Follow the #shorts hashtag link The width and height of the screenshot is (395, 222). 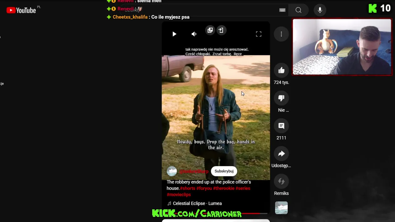click(188, 188)
